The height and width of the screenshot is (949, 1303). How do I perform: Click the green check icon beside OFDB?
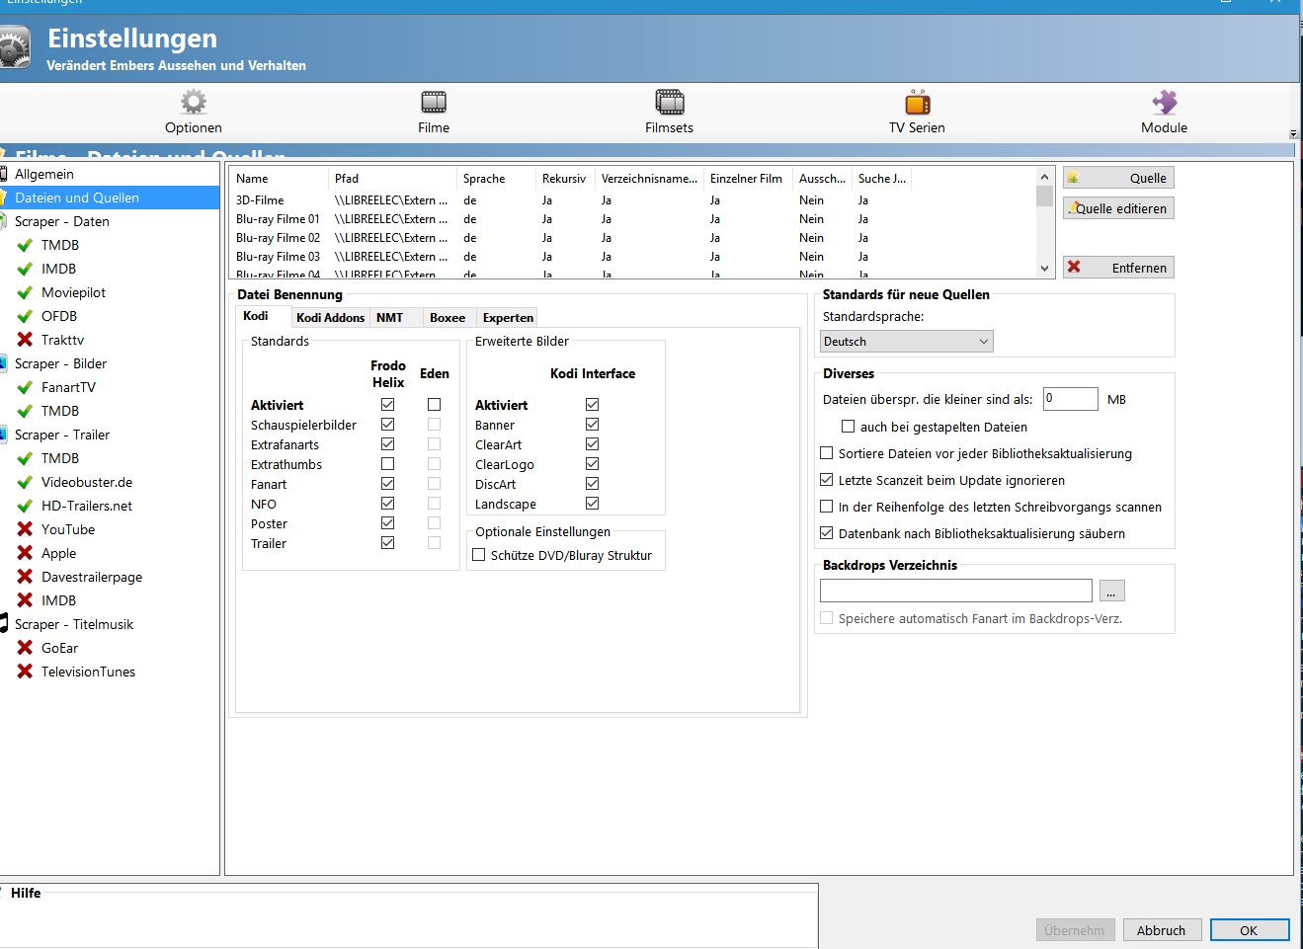pos(25,316)
